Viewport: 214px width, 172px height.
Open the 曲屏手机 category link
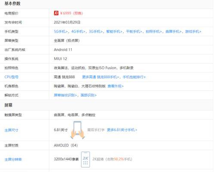[x=174, y=31]
